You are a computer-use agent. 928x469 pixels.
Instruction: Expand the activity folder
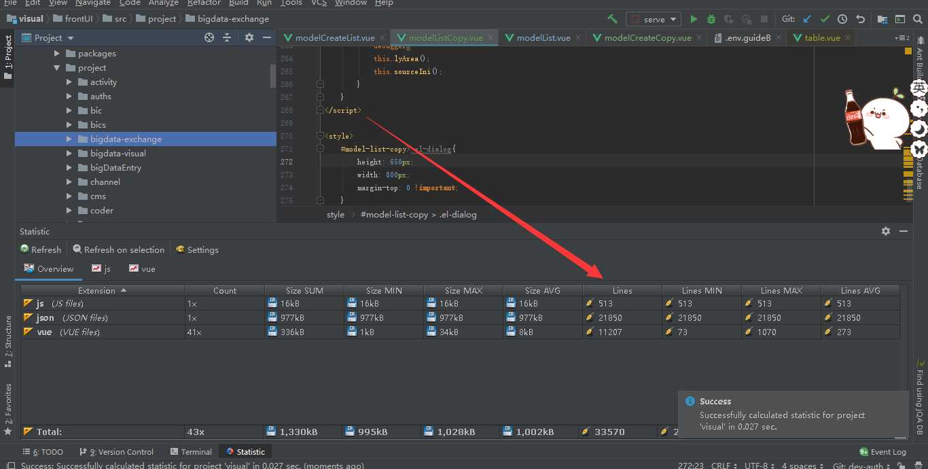[69, 82]
